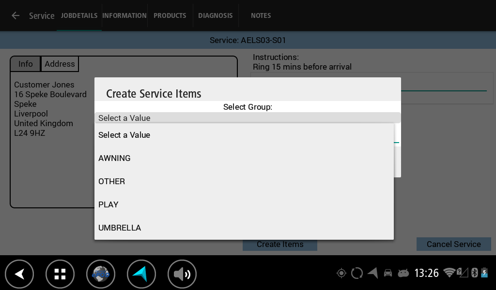This screenshot has height=290, width=496.
Task: Tap the 'Customer Jones' line
Action: [44, 85]
